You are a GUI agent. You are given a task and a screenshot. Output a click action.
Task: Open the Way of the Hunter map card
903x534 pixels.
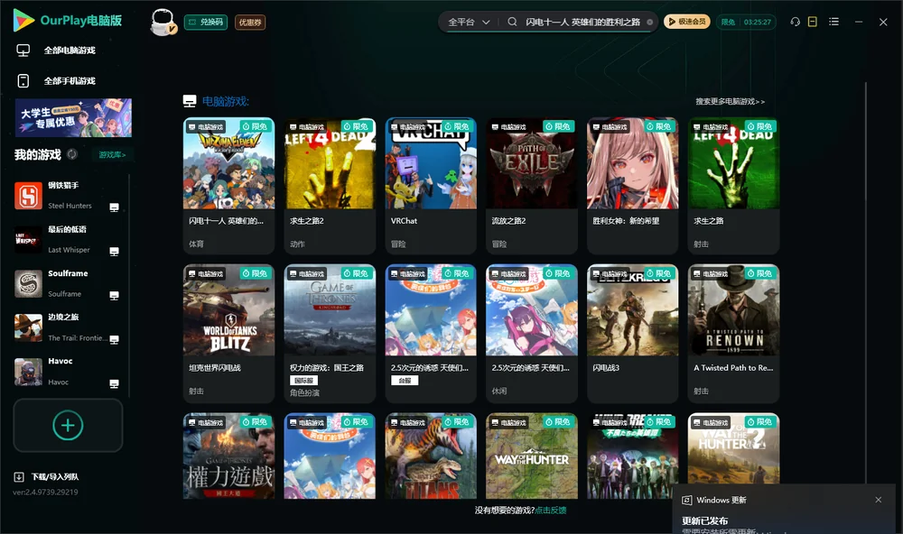(532, 456)
